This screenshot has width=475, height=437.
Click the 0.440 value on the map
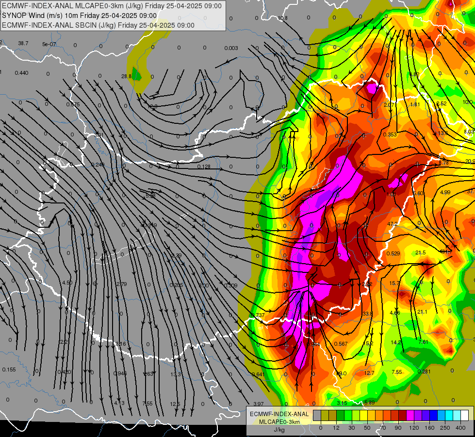[21, 73]
